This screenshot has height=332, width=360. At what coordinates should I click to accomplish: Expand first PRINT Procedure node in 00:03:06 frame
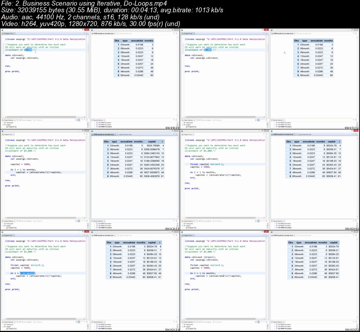coord(274,223)
